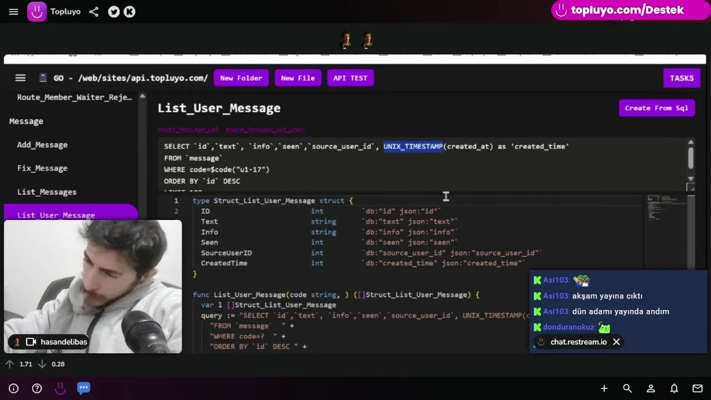Image resolution: width=711 pixels, height=400 pixels.
Task: Open Fix_Message in sidebar
Action: pyautogui.click(x=42, y=168)
